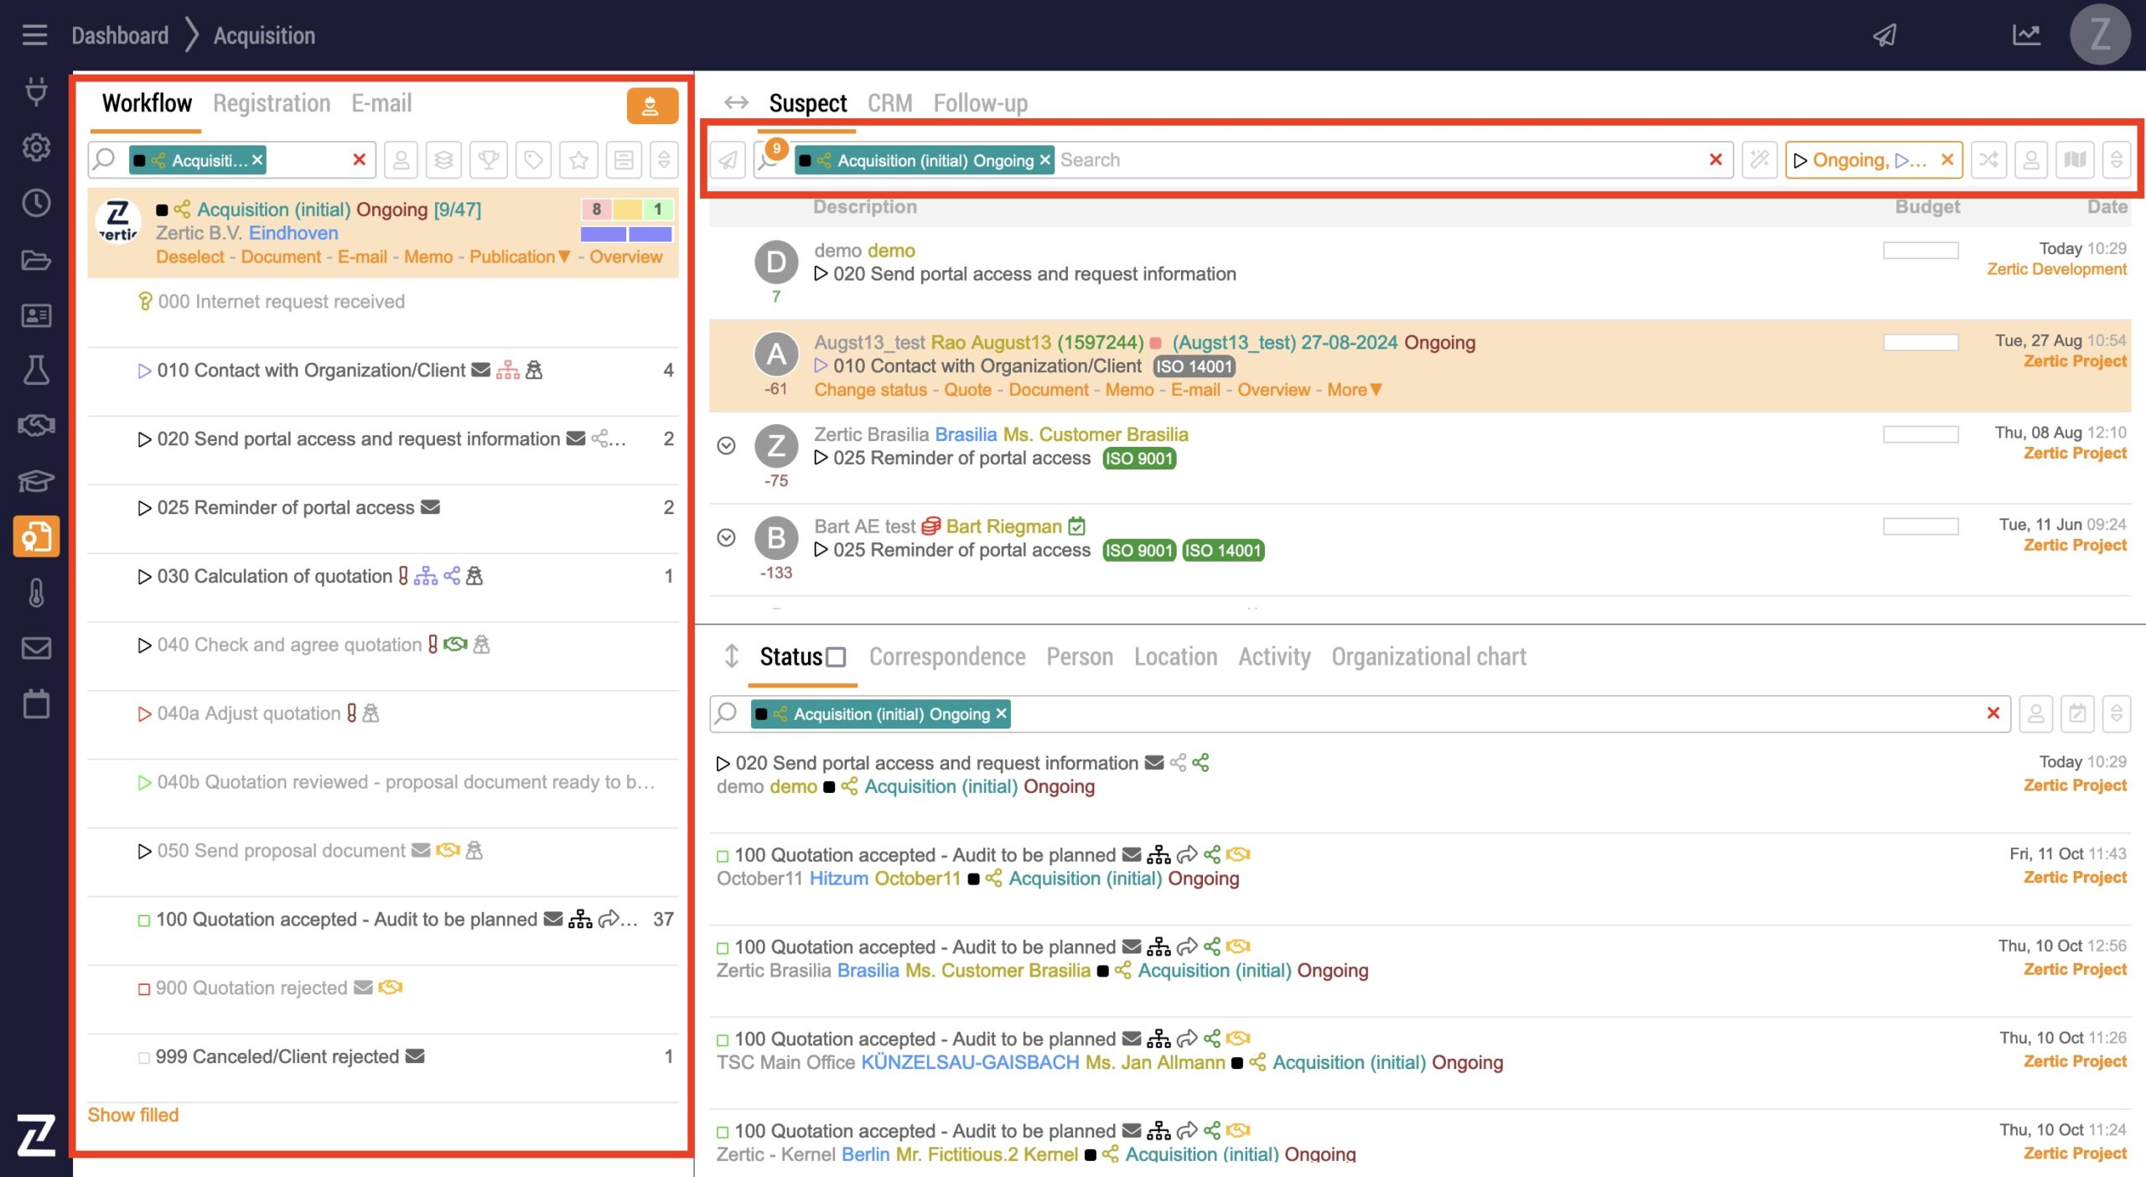Click the paper plane icon in top bar
Viewport: 2146px width, 1177px height.
click(1884, 35)
